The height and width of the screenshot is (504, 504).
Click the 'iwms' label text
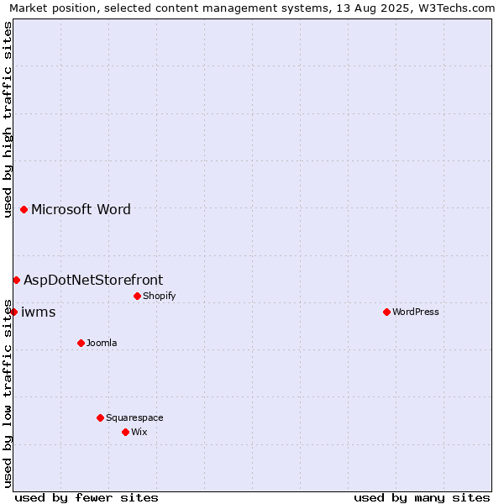(x=39, y=312)
